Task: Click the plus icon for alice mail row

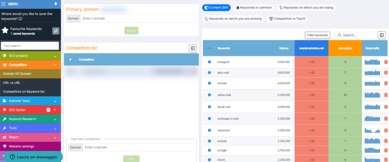Action: tap(209, 73)
